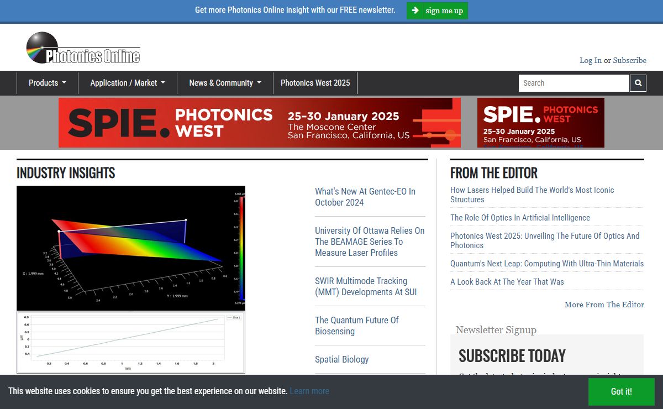Open University Of Ottawa BEAMAGE article

(370, 242)
